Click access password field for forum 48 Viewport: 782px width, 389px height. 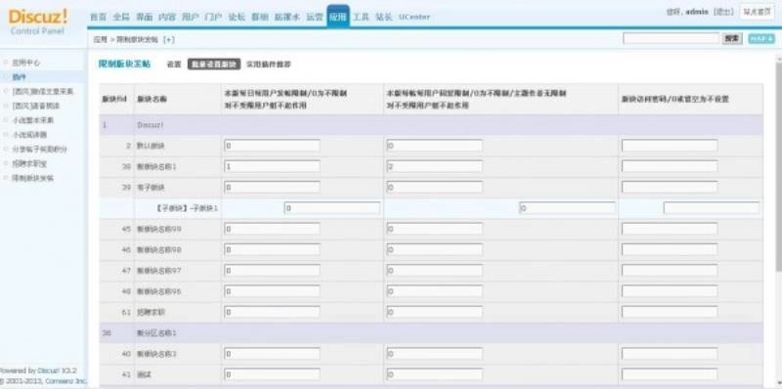tap(670, 291)
